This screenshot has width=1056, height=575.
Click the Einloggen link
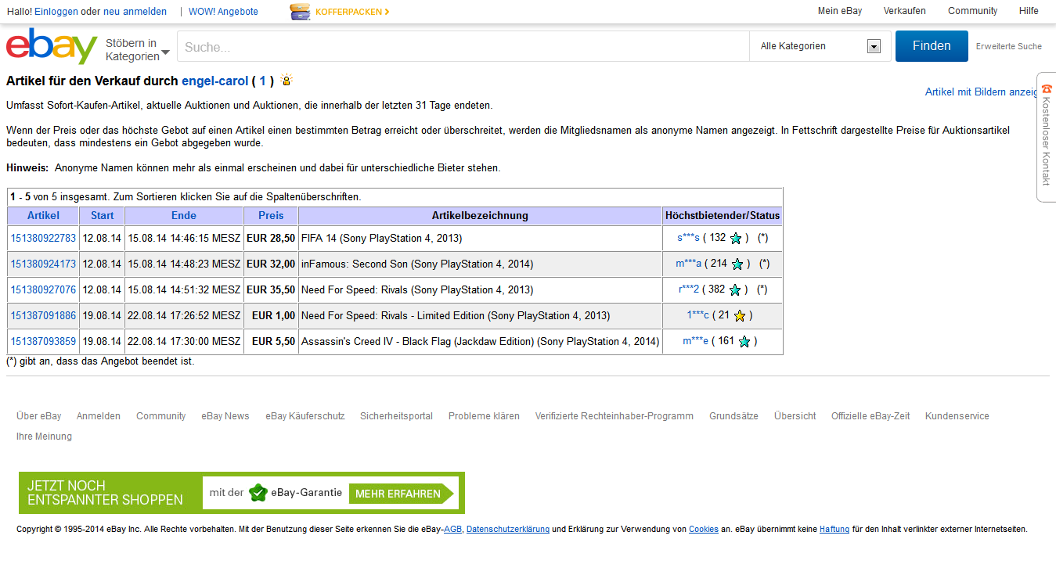click(56, 12)
